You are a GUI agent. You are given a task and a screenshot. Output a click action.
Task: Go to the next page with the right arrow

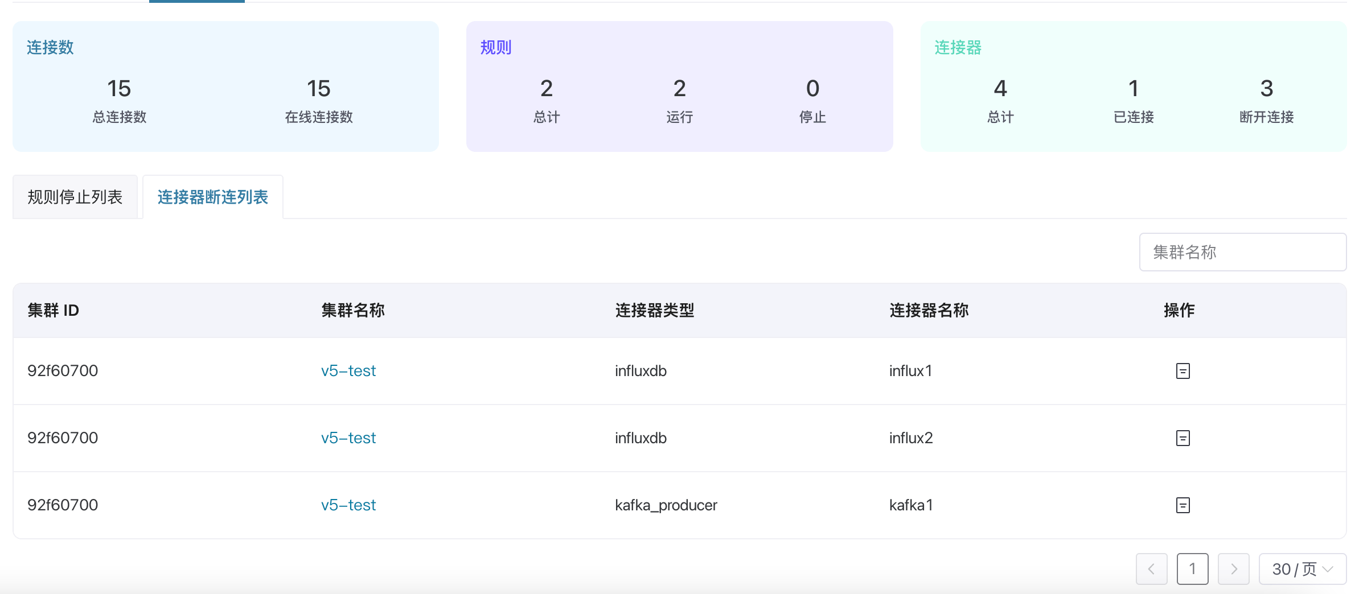coord(1234,569)
